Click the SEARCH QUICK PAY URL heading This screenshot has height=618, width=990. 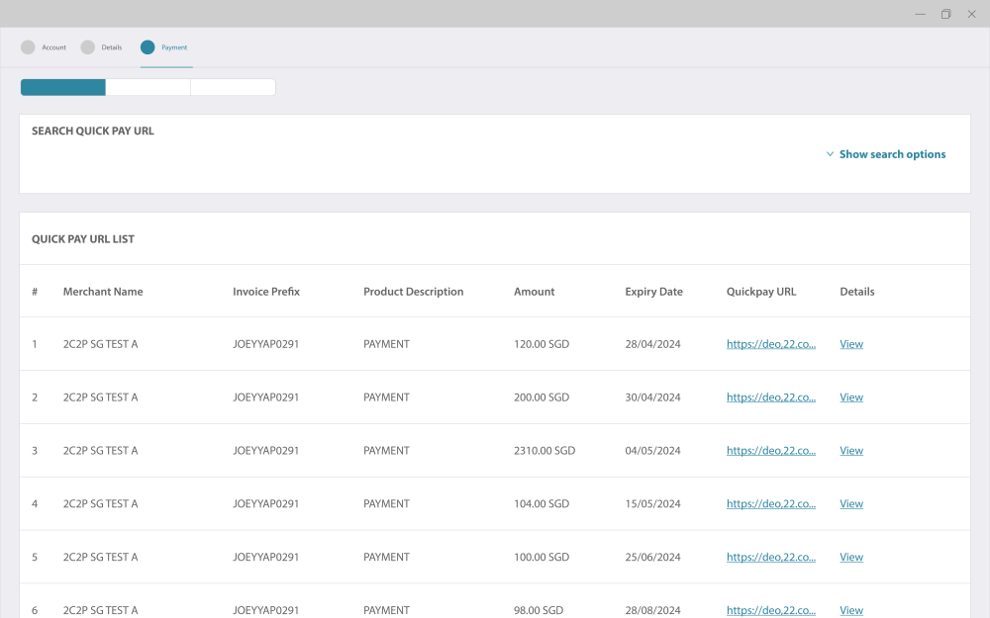(93, 132)
